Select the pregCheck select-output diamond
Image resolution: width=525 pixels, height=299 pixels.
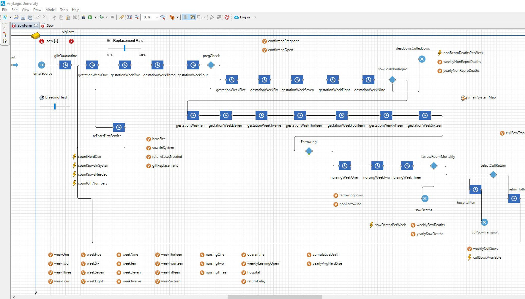click(211, 65)
